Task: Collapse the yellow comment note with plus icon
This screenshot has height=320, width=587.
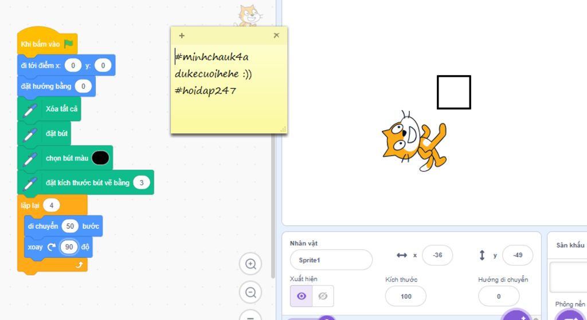Action: (182, 36)
